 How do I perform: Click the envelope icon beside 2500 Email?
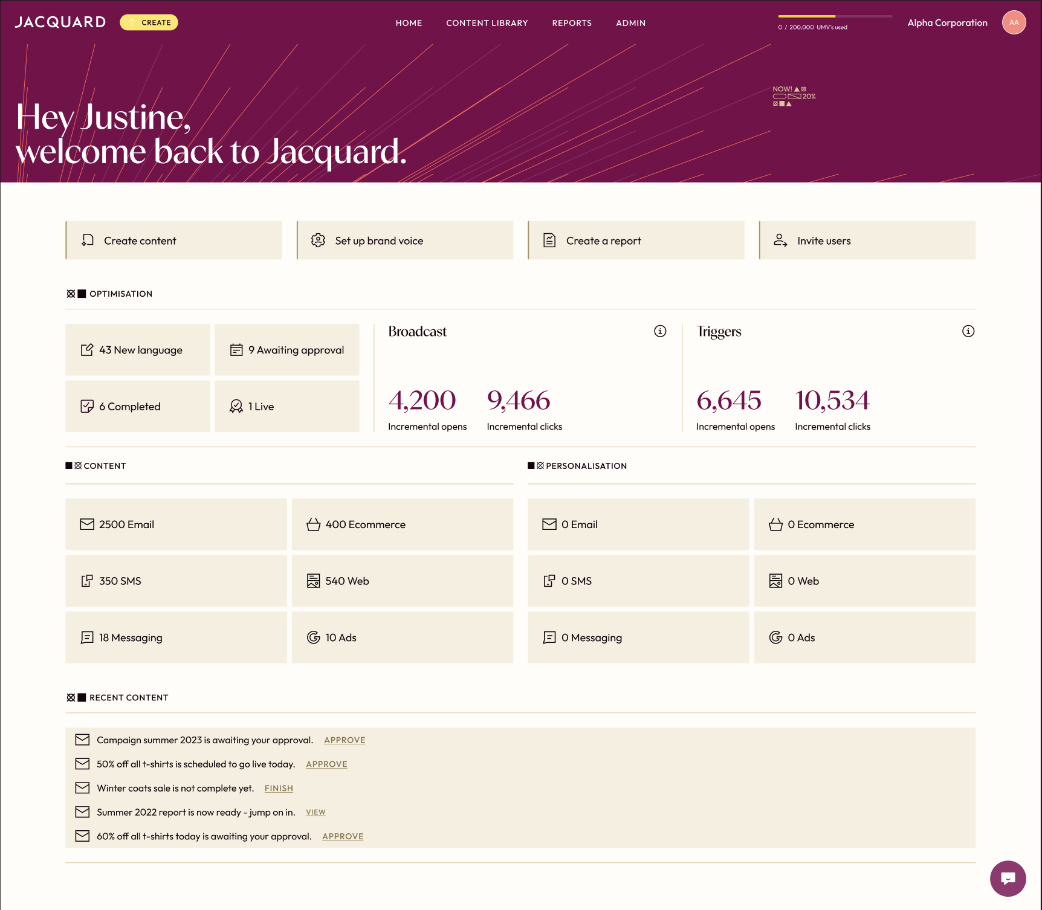point(87,524)
